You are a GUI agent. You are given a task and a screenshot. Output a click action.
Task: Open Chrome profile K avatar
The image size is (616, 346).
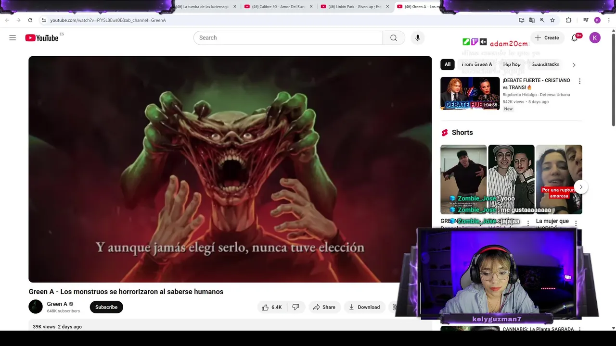click(x=597, y=20)
